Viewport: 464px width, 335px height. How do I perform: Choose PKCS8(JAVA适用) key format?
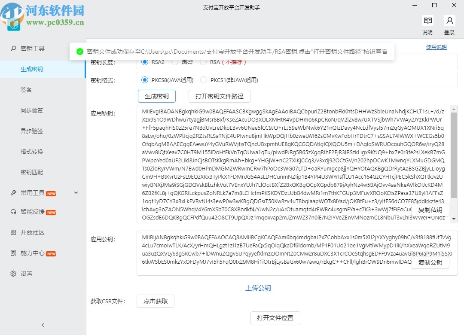(145, 80)
